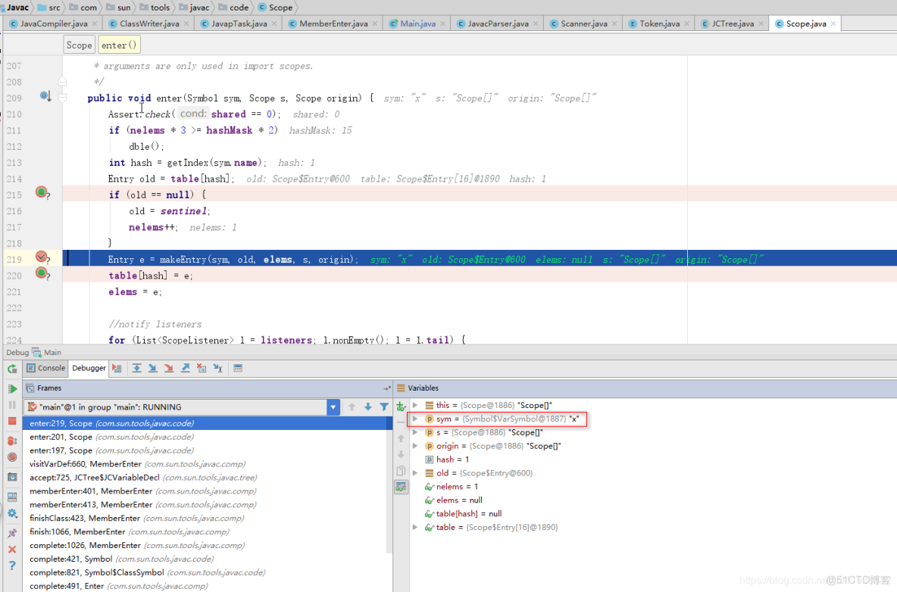The width and height of the screenshot is (897, 592).
Task: Step Into the current method call
Action: 154,368
